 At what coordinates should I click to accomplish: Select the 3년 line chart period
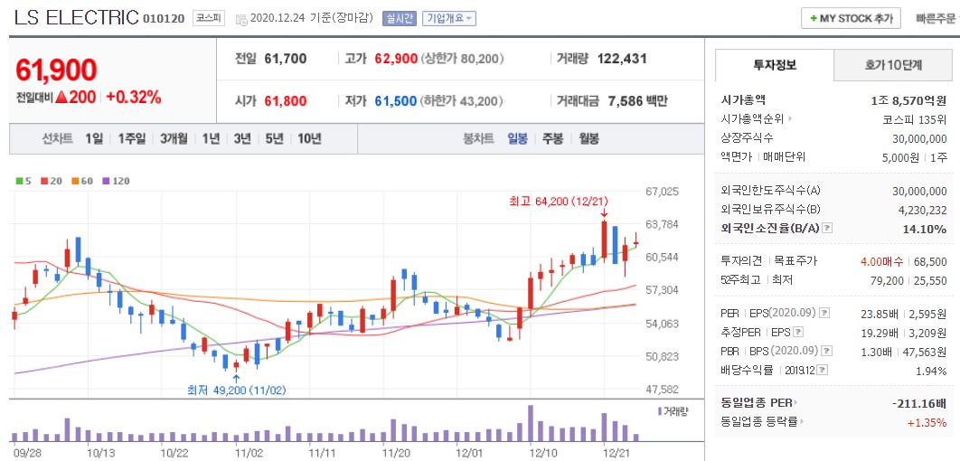[x=242, y=138]
